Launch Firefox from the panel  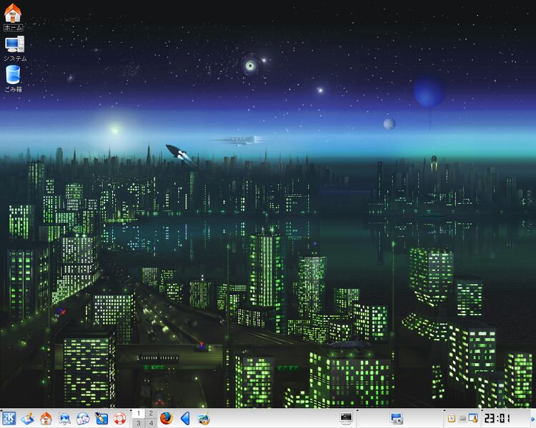coord(167,418)
